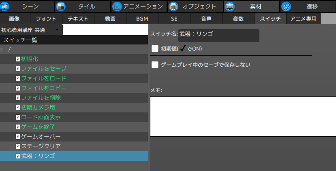Select ファイルをロード in the switch list
This screenshot has width=336, height=171.
(74, 78)
